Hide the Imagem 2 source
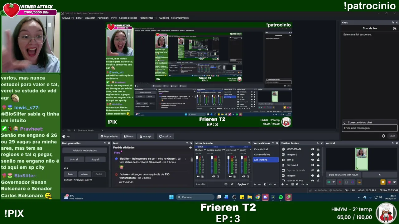The width and height of the screenshot is (399, 224). point(313,155)
